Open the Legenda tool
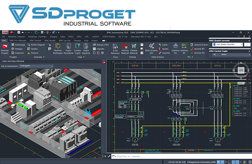252x164 pixels. [x=99, y=49]
